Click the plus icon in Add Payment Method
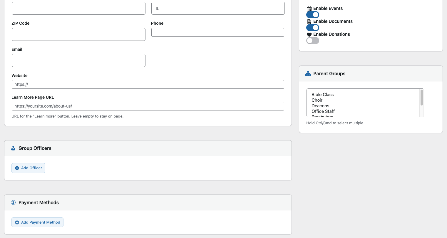 [17, 222]
